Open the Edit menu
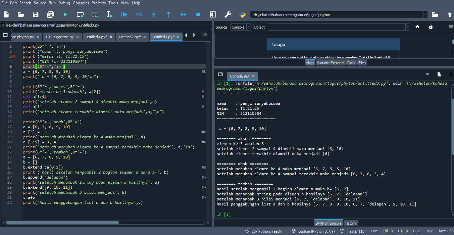 coord(13,3)
